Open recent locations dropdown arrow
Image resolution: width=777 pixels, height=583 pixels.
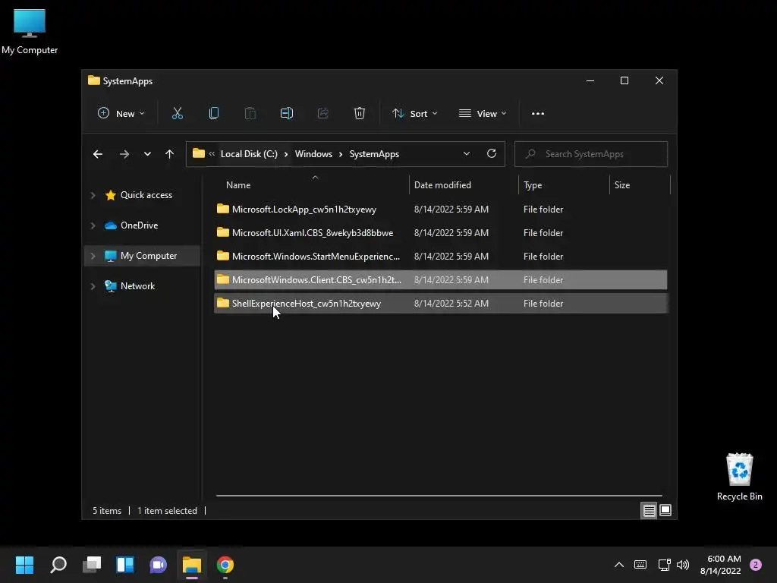[147, 154]
